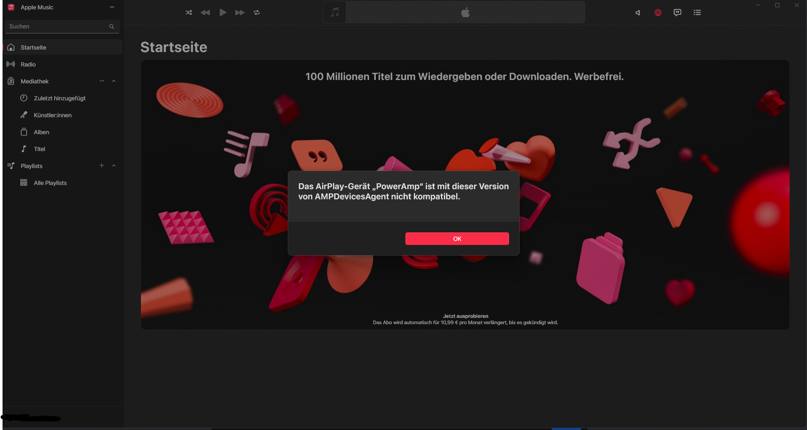Click the Suchen search field
Viewport: 807px width, 430px height.
pyautogui.click(x=57, y=27)
